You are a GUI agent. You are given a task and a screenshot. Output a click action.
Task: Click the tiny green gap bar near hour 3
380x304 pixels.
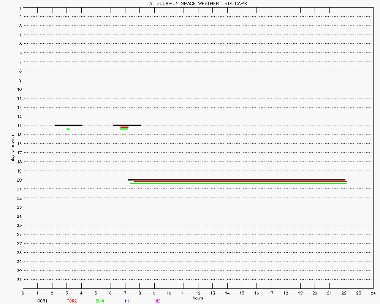[x=68, y=129]
